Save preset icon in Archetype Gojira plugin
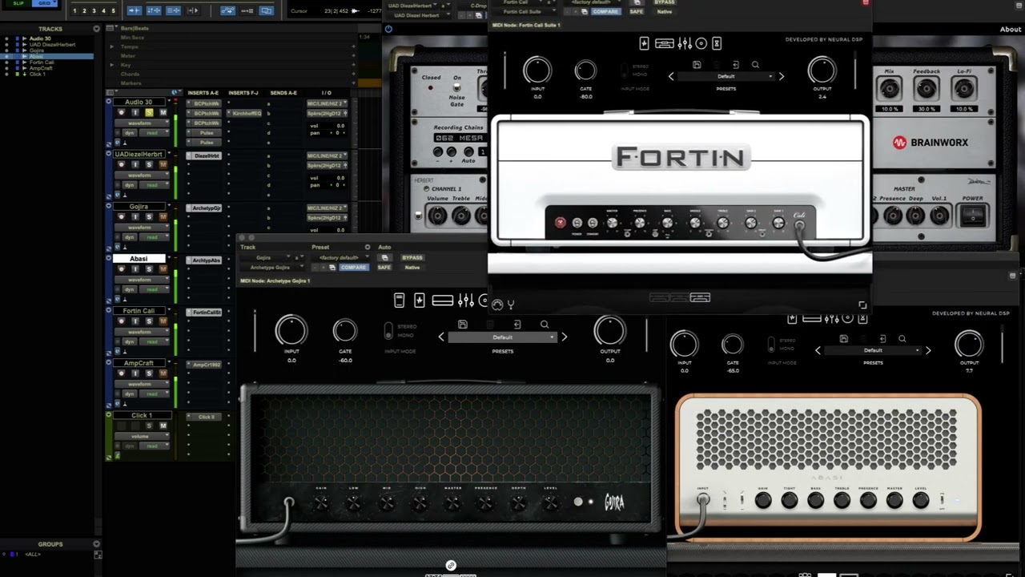Screen dimensions: 1025x577 tap(462, 325)
